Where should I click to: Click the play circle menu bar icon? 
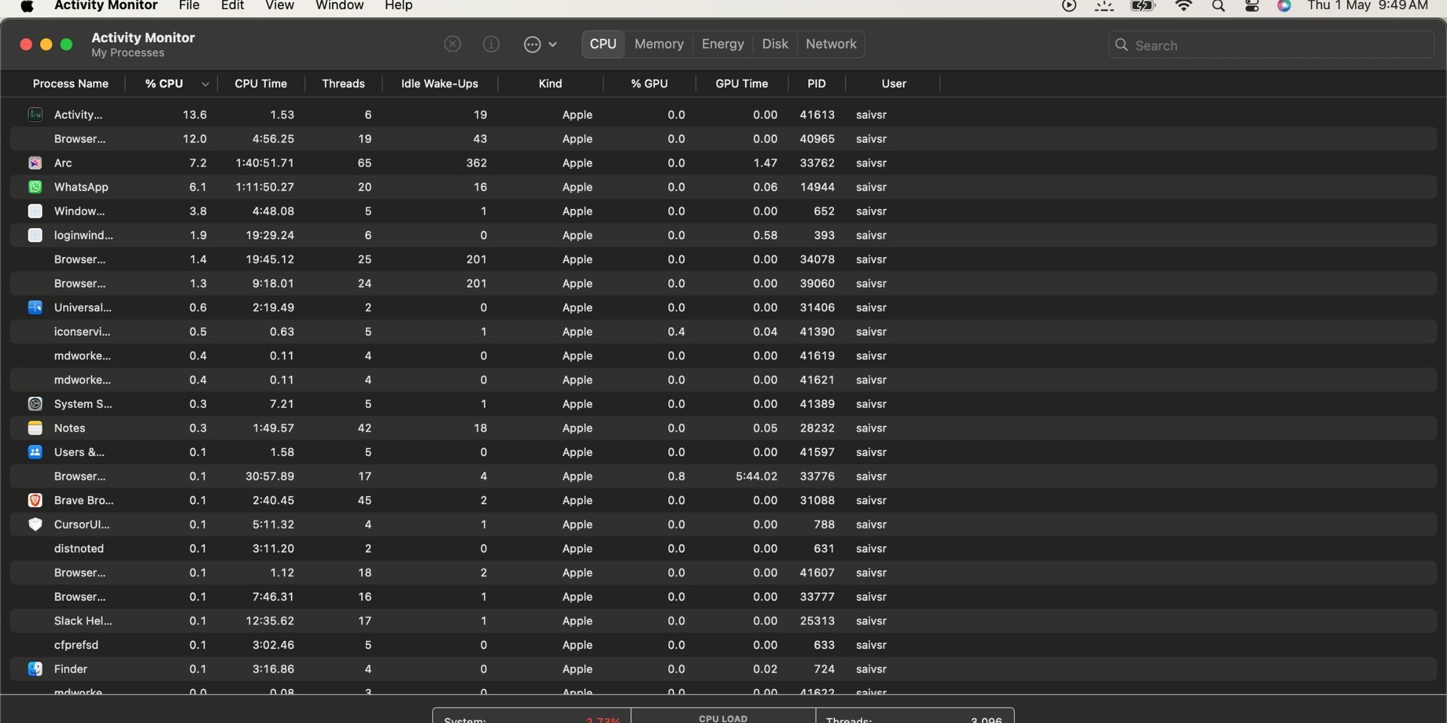click(1069, 6)
